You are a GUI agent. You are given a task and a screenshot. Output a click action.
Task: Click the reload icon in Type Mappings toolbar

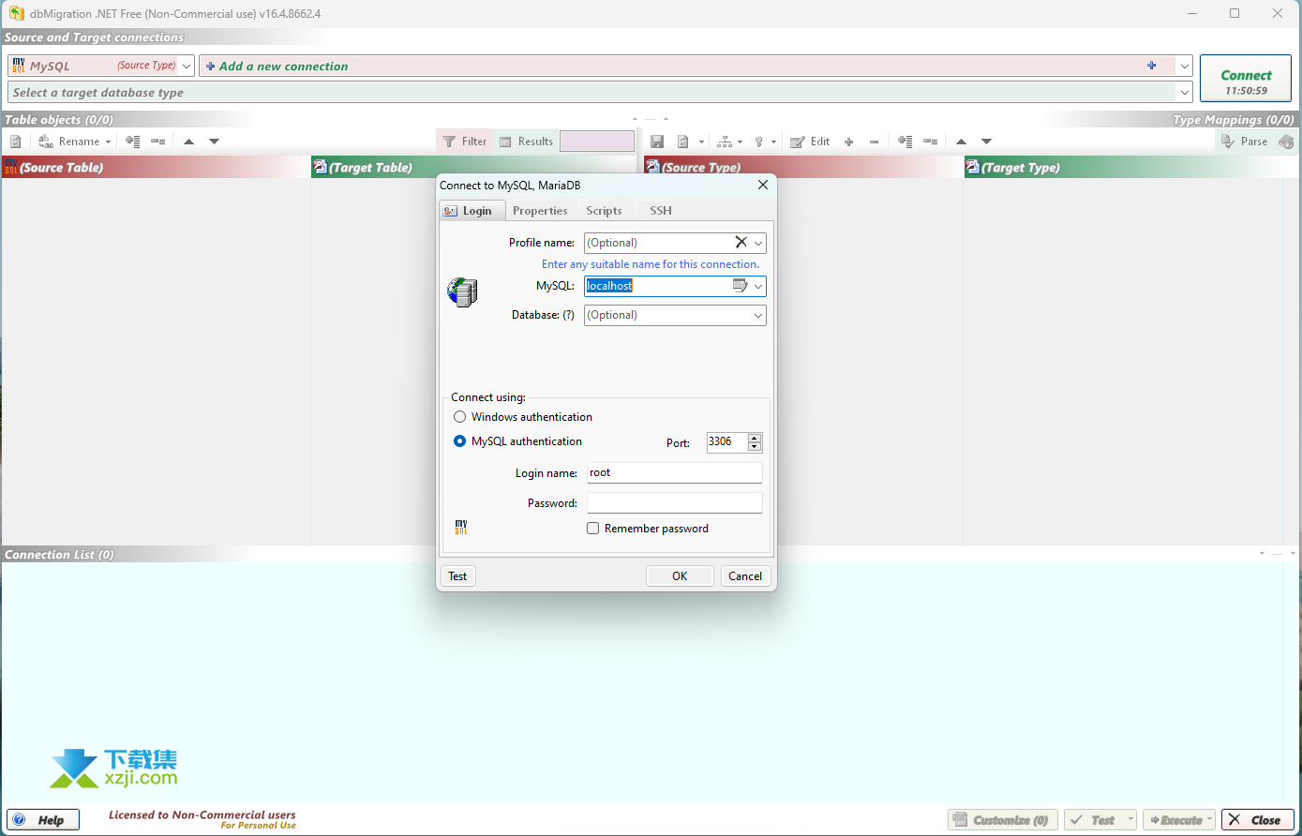pos(683,142)
